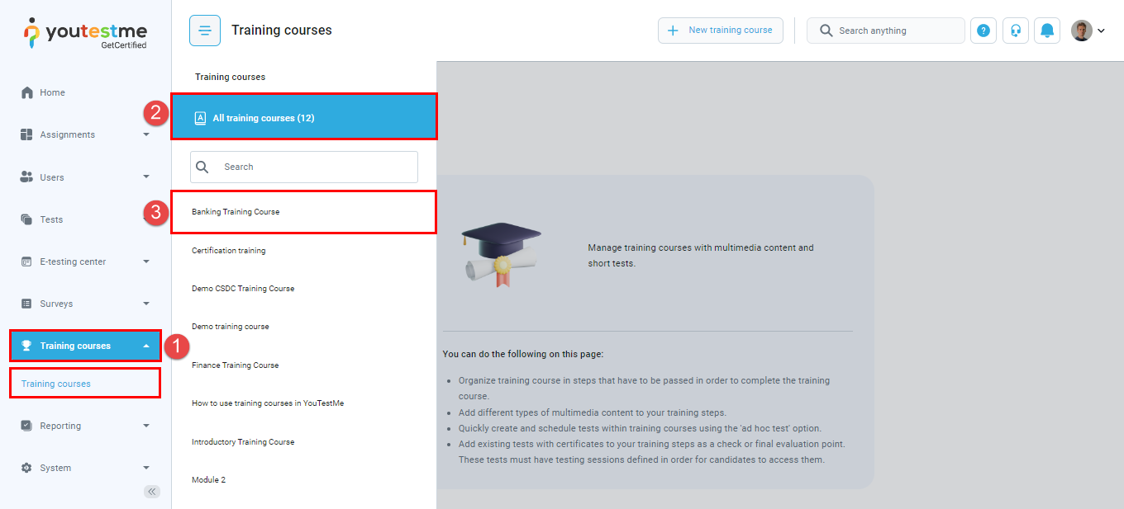Click the Home house icon

tap(27, 92)
